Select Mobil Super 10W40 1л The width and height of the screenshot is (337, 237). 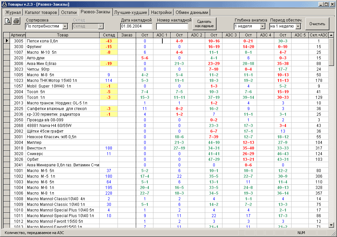click(49, 86)
